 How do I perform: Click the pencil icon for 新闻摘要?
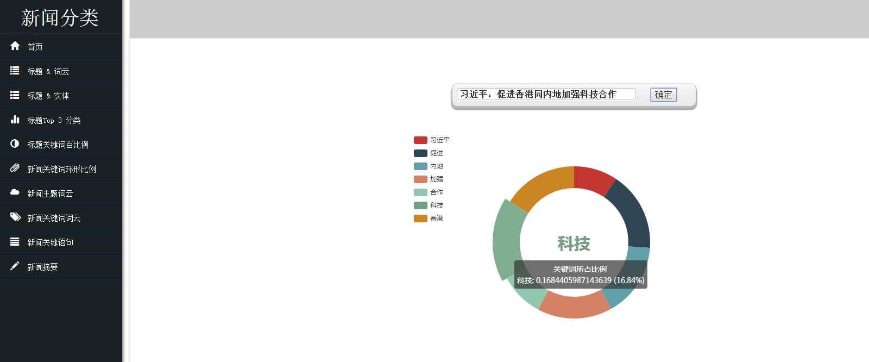click(15, 266)
